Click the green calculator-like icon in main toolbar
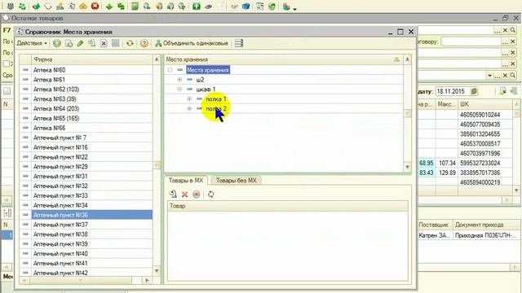Image resolution: width=522 pixels, height=293 pixels. (x=135, y=6)
